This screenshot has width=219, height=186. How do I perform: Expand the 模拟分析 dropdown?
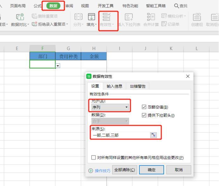[x=185, y=16]
